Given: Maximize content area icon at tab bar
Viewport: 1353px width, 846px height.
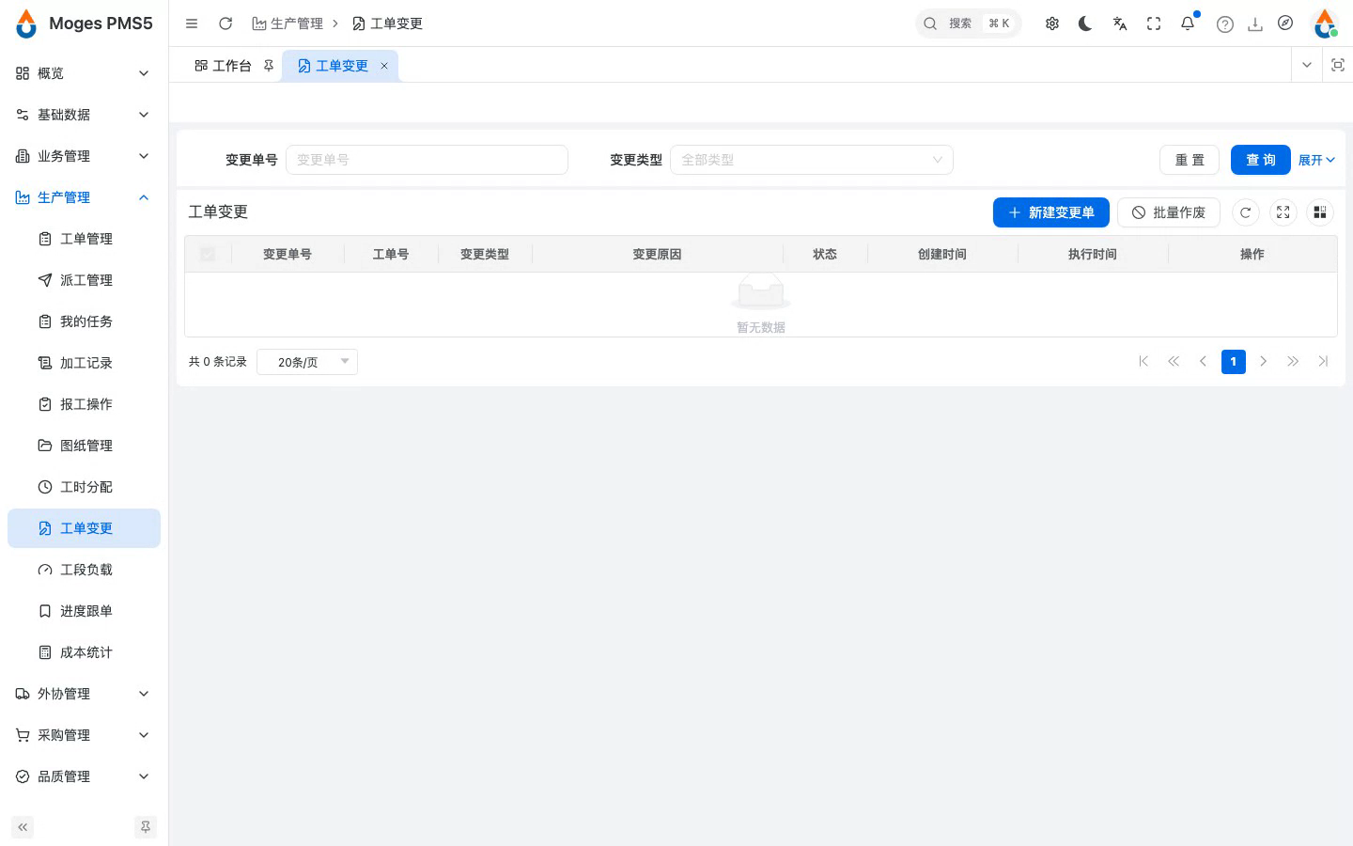Looking at the screenshot, I should pos(1338,65).
